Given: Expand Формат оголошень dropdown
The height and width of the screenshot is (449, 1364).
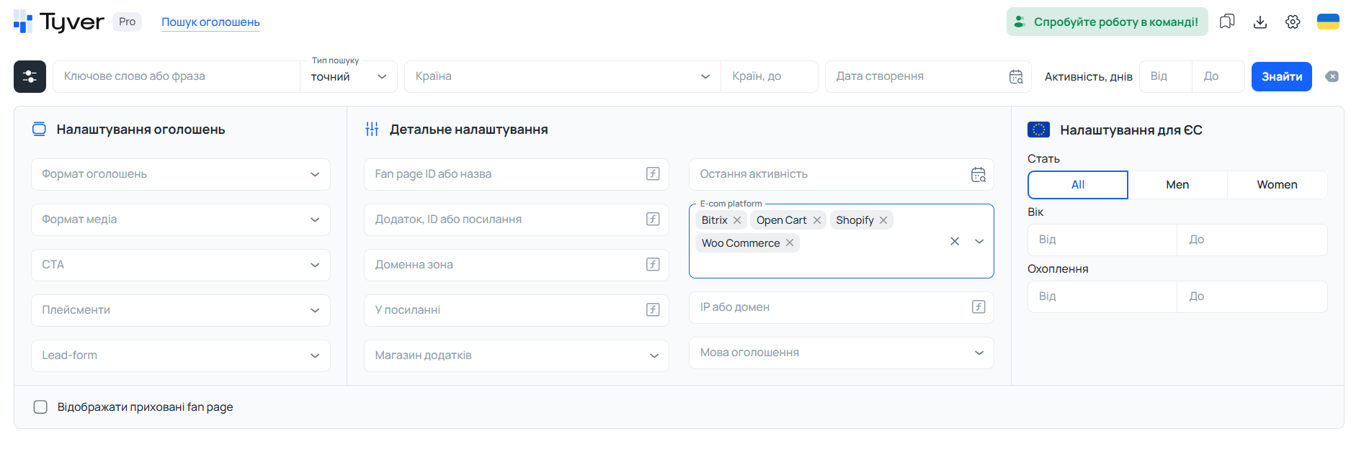Looking at the screenshot, I should tap(181, 174).
